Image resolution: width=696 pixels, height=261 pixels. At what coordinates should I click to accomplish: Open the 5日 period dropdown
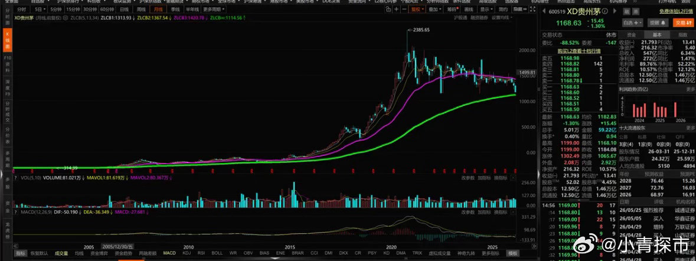click(x=40, y=9)
